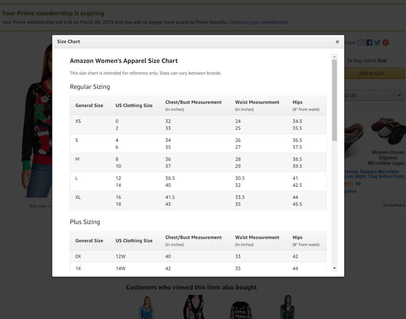Open the blue sweater recommended item

pyautogui.click(x=147, y=308)
